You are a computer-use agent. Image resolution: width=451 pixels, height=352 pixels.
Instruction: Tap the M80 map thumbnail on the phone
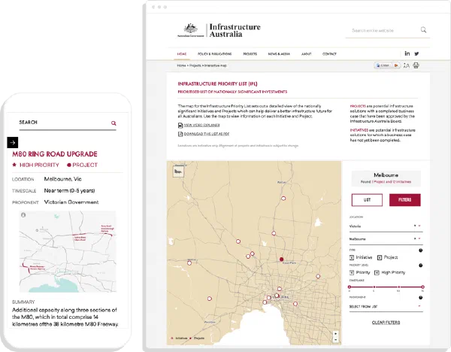pyautogui.click(x=68, y=251)
